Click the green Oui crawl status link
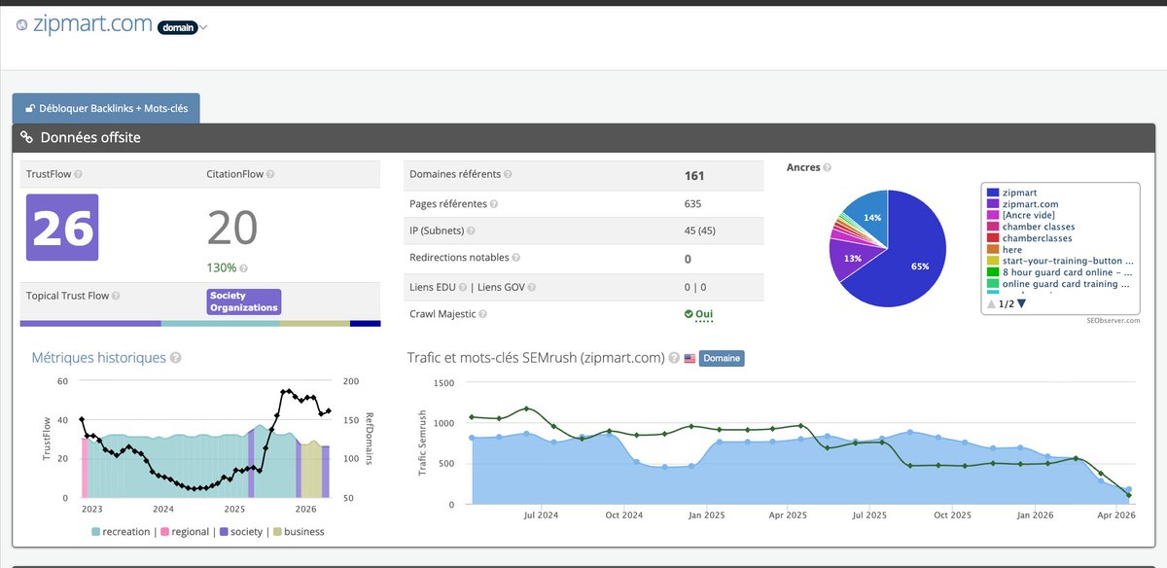Image resolution: width=1167 pixels, height=568 pixels. click(704, 314)
